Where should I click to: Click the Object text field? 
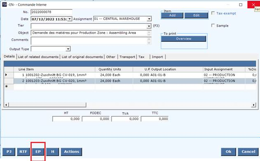point(91,33)
